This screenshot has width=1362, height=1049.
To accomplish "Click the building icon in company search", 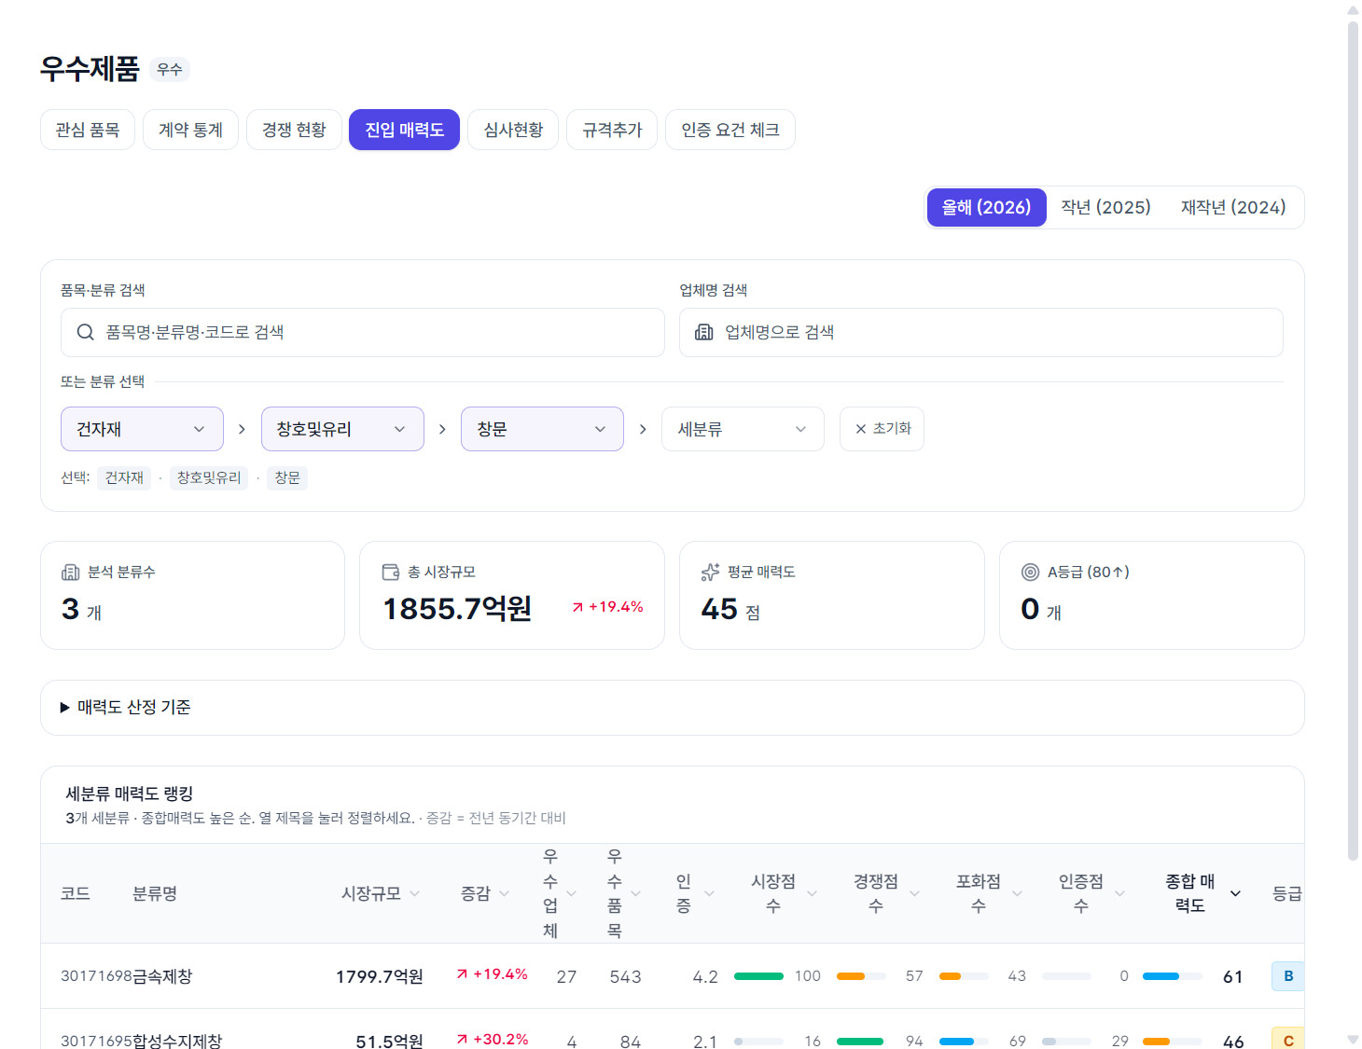I will [704, 333].
